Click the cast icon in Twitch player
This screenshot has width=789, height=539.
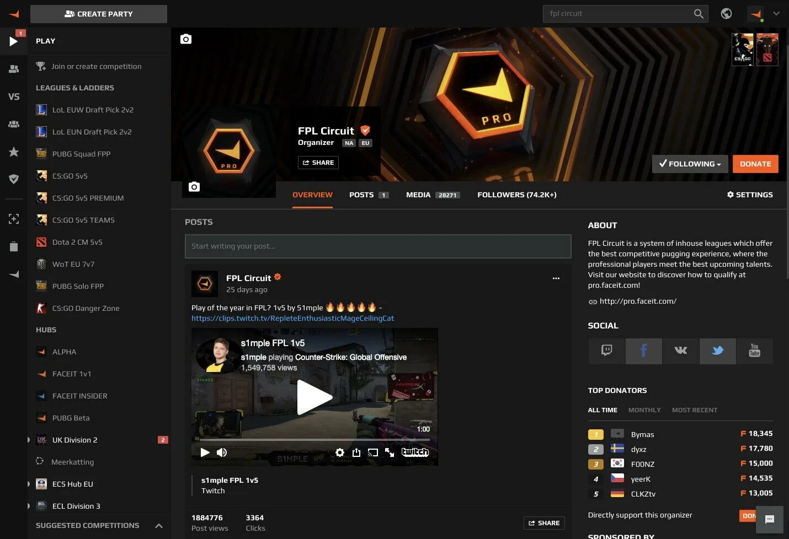[373, 452]
